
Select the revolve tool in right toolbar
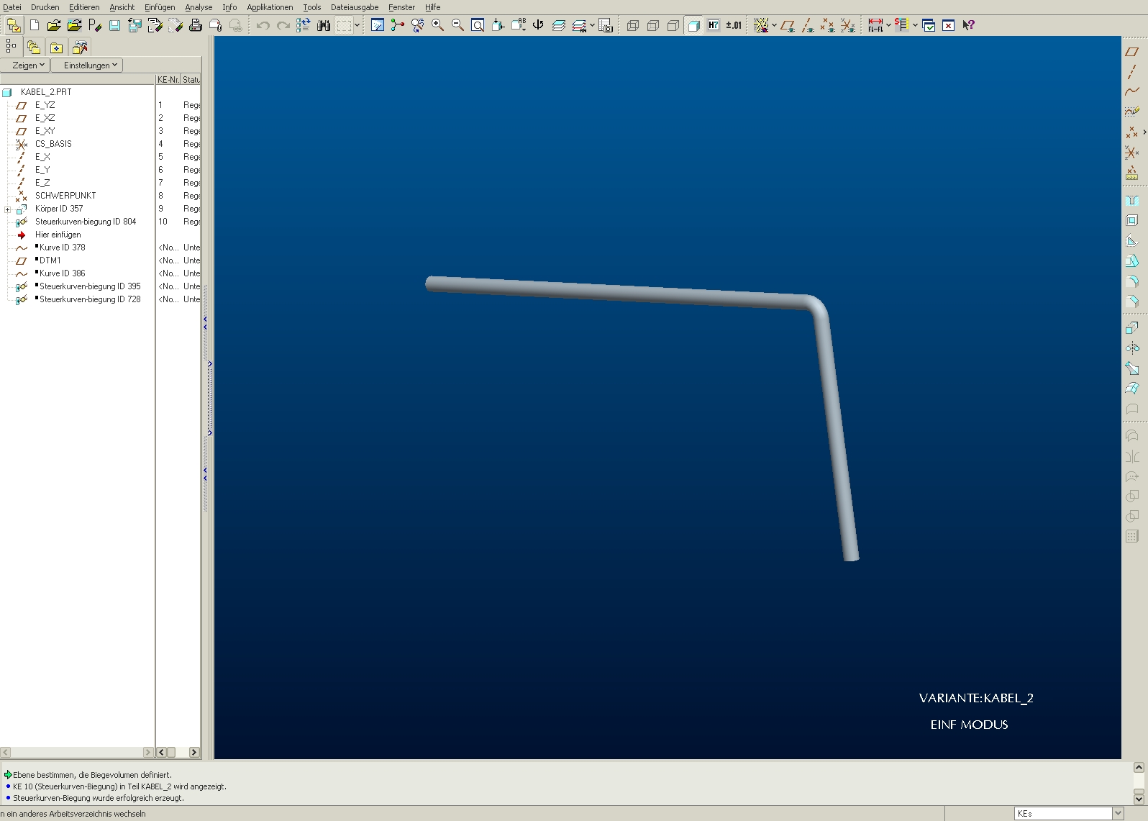tap(1132, 348)
